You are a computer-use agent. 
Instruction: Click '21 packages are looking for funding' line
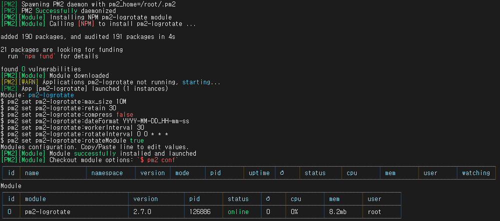61,50
